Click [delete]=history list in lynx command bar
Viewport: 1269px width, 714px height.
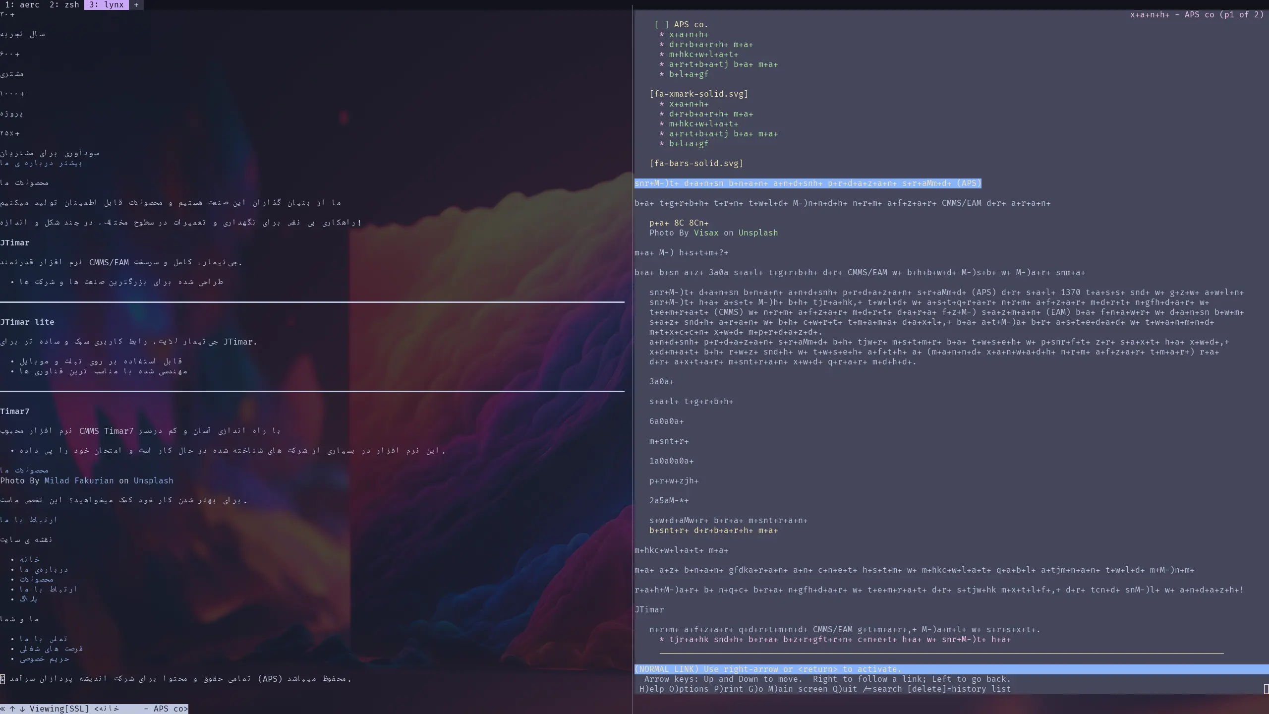pos(959,689)
